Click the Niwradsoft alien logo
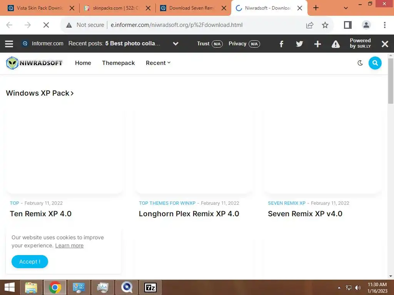 [34, 63]
